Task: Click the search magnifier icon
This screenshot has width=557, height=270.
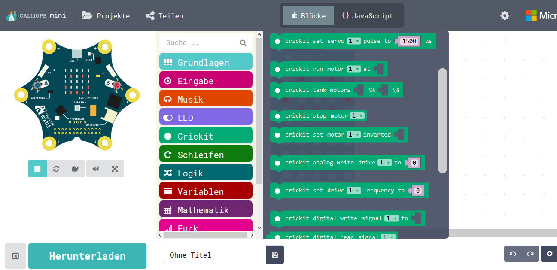Action: [x=243, y=42]
